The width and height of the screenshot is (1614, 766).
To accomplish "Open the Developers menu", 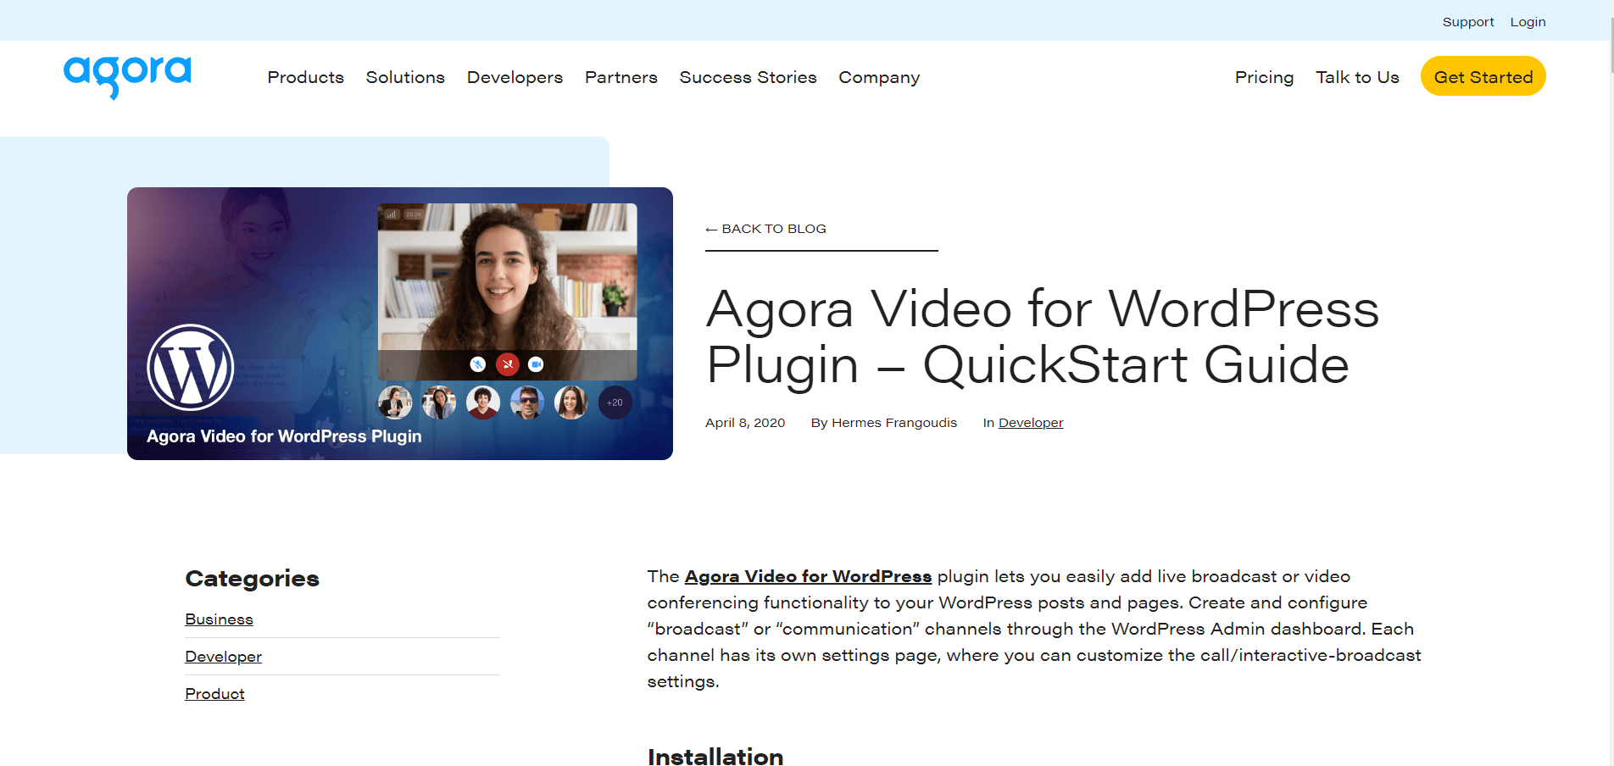I will click(515, 77).
